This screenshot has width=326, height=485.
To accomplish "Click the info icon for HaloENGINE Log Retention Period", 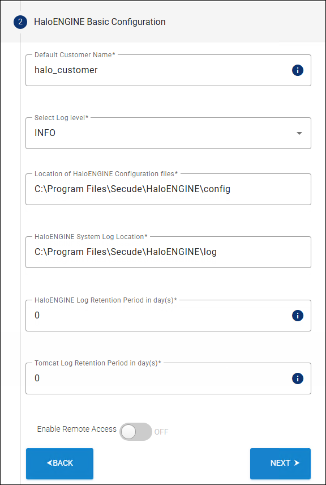I will [297, 315].
